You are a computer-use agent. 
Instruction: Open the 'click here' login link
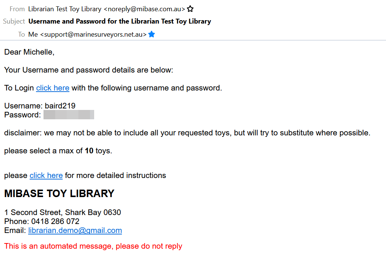pyautogui.click(x=53, y=88)
